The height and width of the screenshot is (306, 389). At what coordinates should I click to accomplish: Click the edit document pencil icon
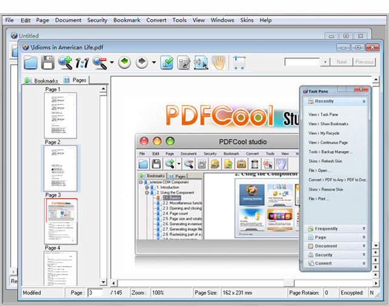tap(184, 62)
